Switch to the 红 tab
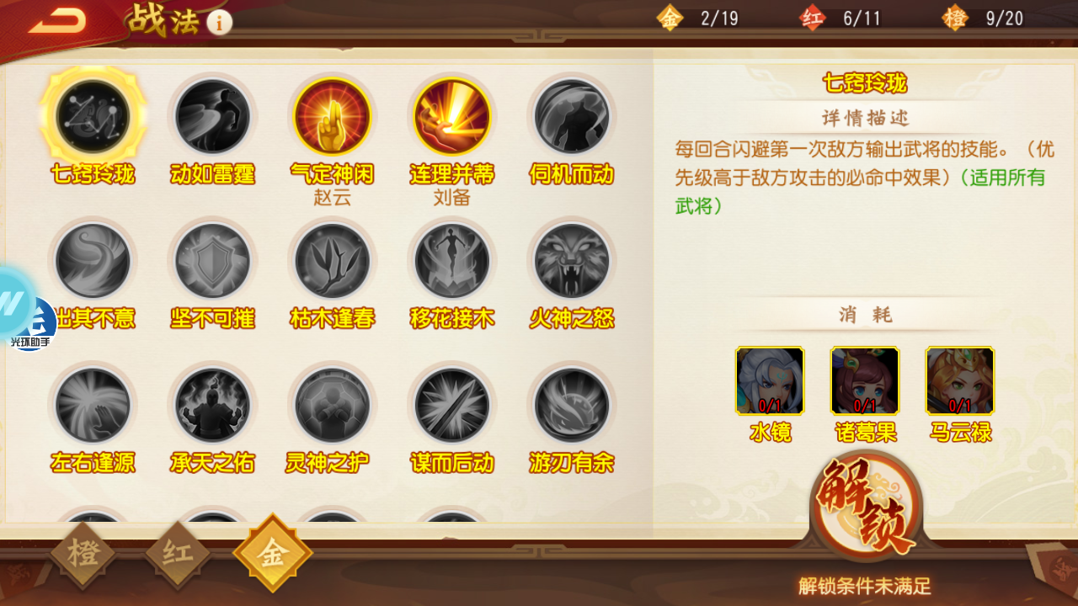Screen dimensions: 1078x606 pyautogui.click(x=177, y=554)
